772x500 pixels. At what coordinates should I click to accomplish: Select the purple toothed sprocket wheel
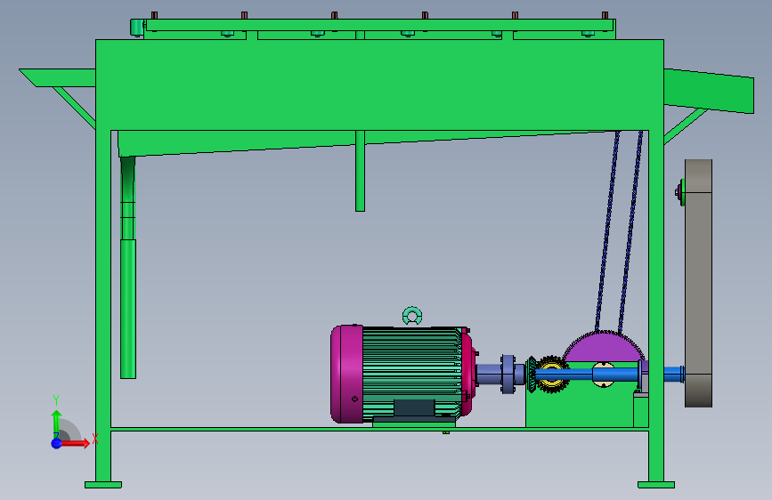(604, 346)
